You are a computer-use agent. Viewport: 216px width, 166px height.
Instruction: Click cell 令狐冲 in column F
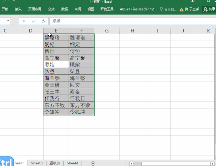coord(81,112)
